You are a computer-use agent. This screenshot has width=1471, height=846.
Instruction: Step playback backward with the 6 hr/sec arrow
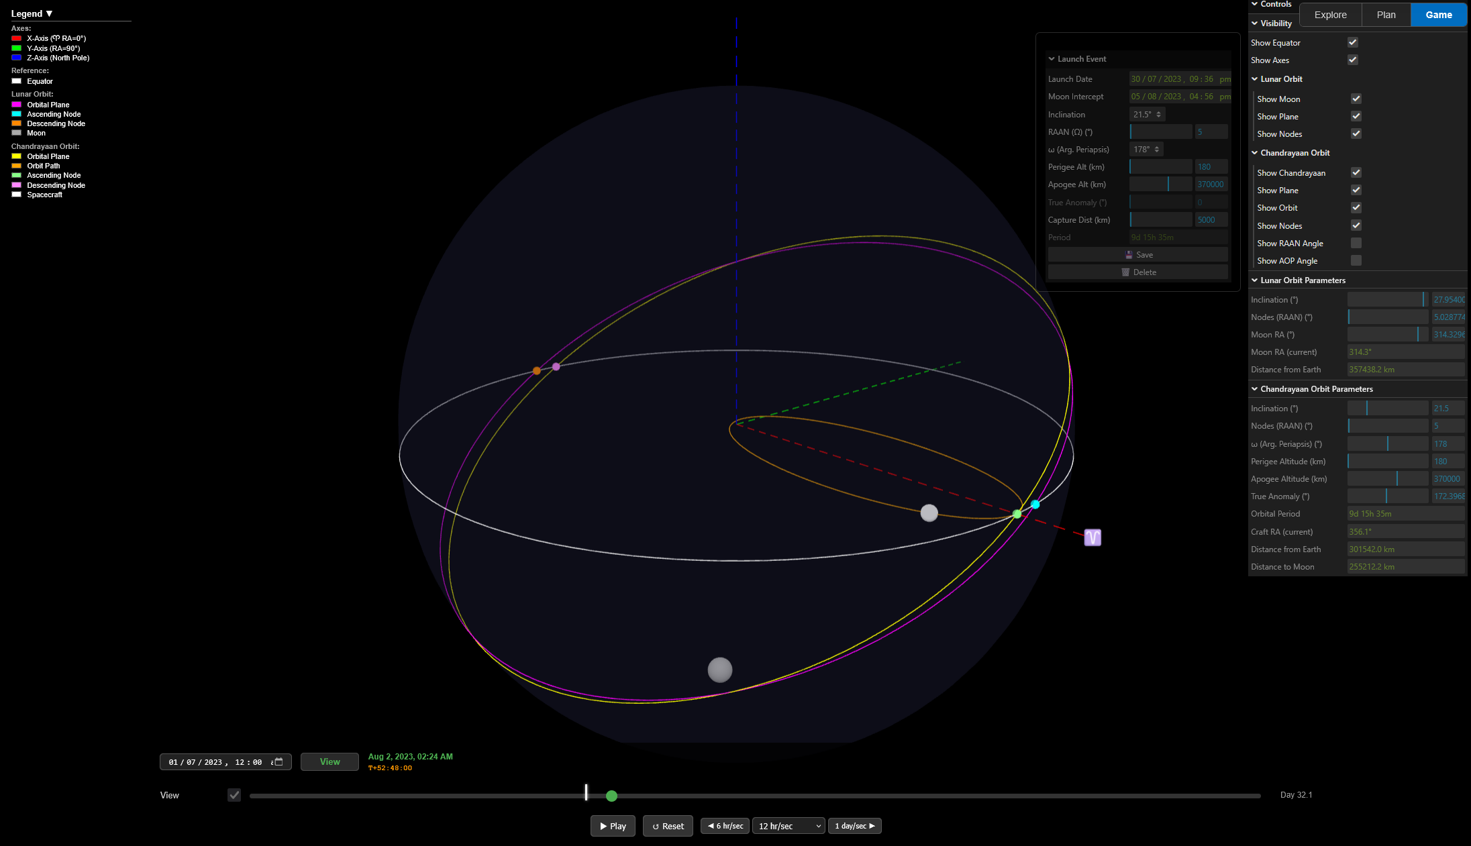tap(724, 826)
